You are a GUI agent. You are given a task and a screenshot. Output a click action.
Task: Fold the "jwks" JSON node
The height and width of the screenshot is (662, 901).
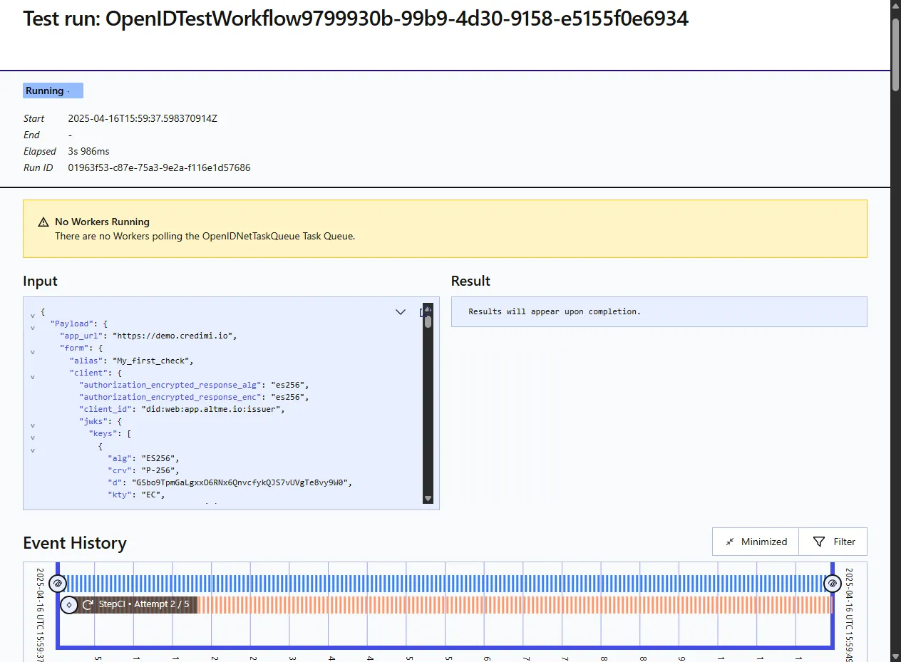(x=32, y=425)
